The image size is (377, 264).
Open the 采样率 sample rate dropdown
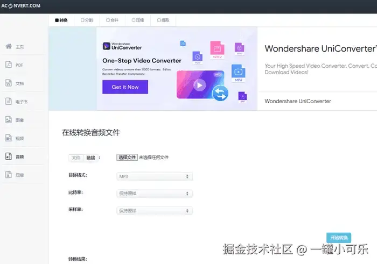coord(155,211)
